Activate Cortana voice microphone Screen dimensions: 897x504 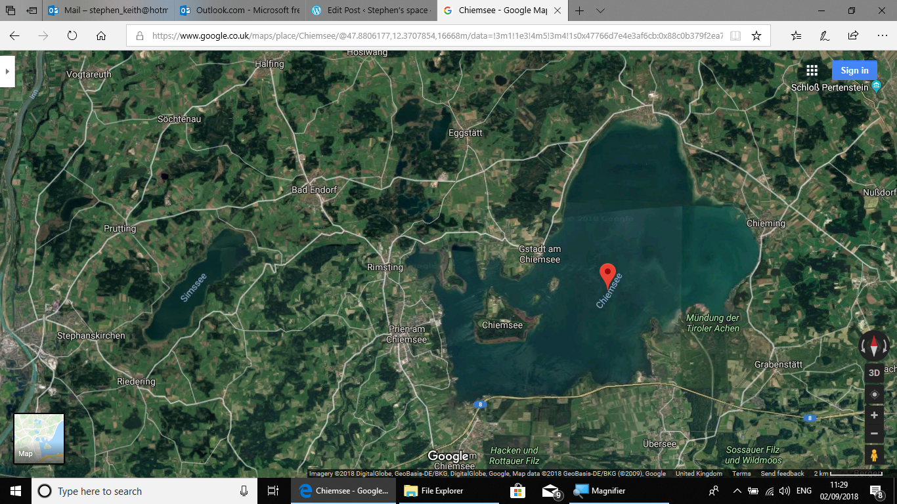(244, 491)
